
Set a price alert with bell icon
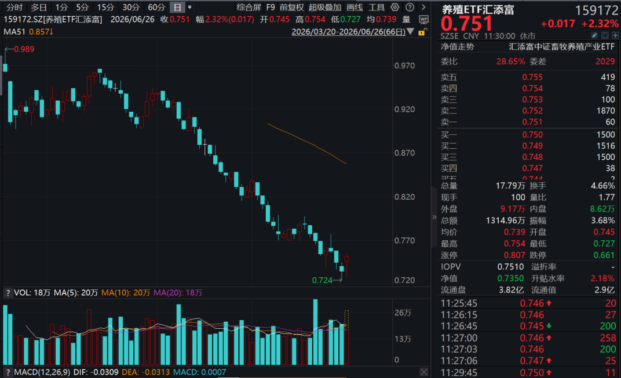coord(605,36)
